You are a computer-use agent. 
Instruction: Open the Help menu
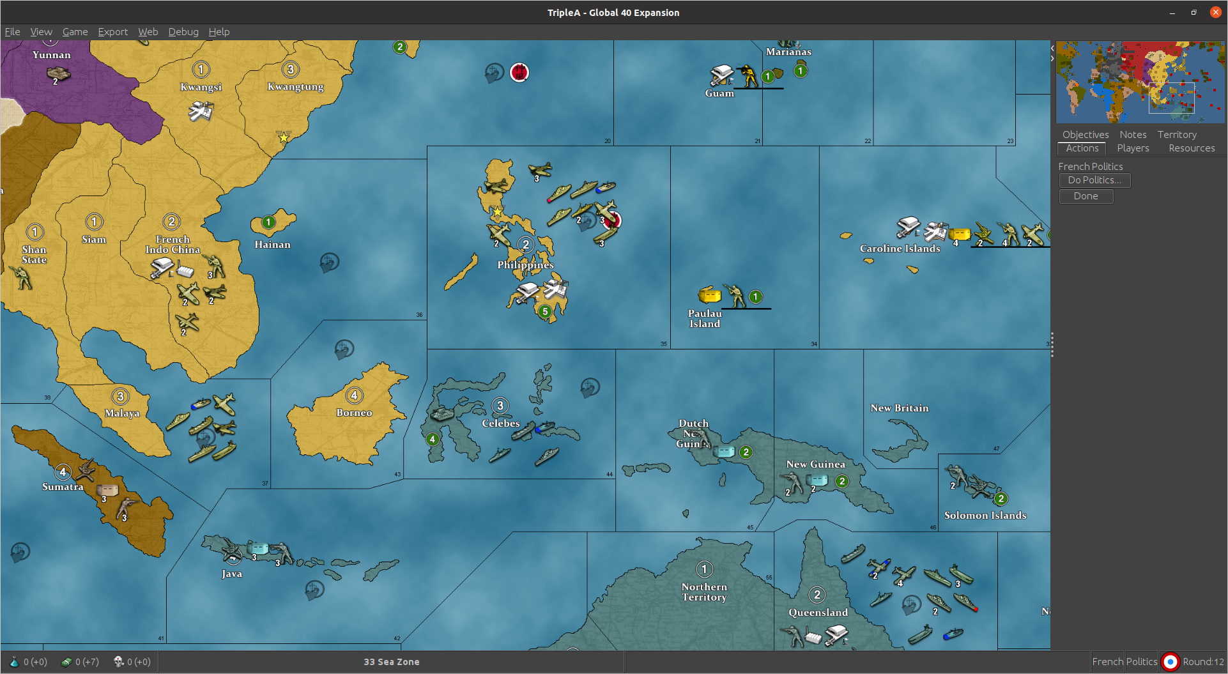coord(219,31)
